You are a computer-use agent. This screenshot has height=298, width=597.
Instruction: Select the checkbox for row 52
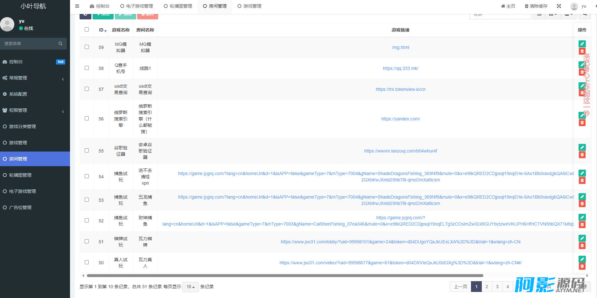[87, 220]
